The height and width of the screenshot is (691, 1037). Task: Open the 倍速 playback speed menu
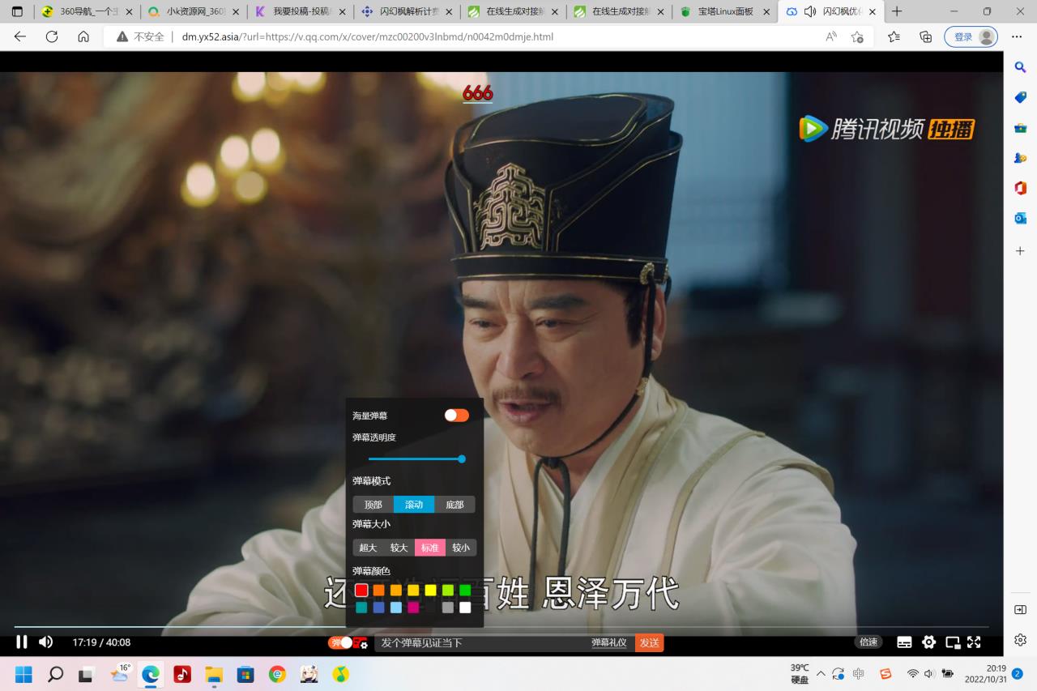868,642
